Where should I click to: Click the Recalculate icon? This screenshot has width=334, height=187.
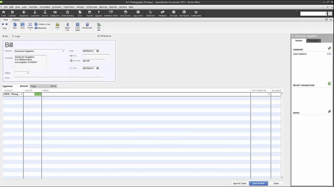click(x=87, y=26)
